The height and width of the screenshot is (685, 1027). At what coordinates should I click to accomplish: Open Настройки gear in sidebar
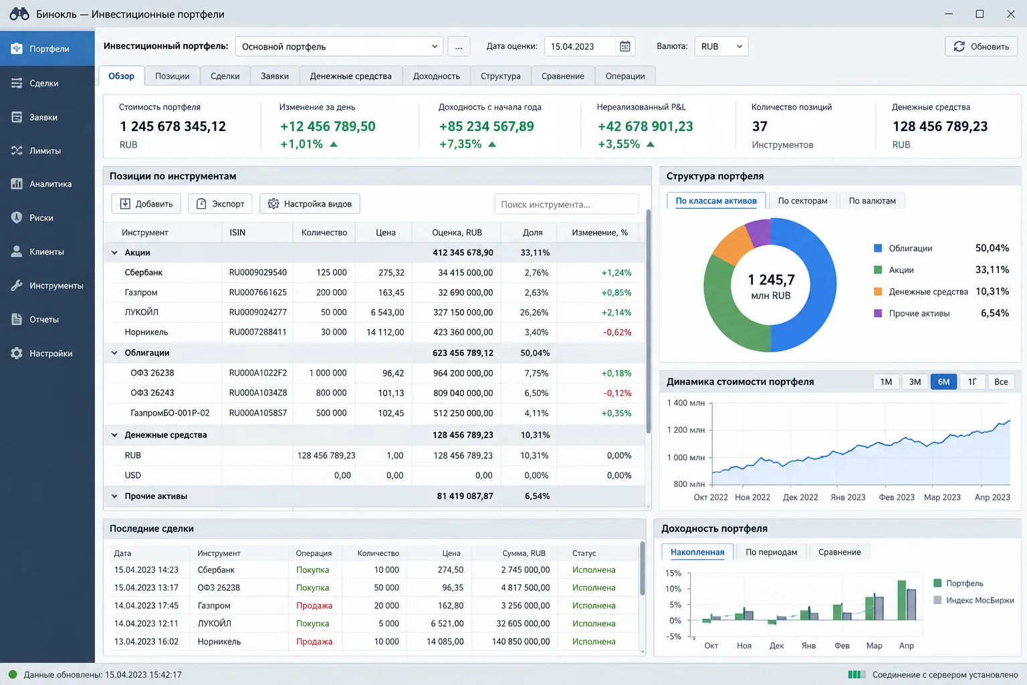point(17,353)
